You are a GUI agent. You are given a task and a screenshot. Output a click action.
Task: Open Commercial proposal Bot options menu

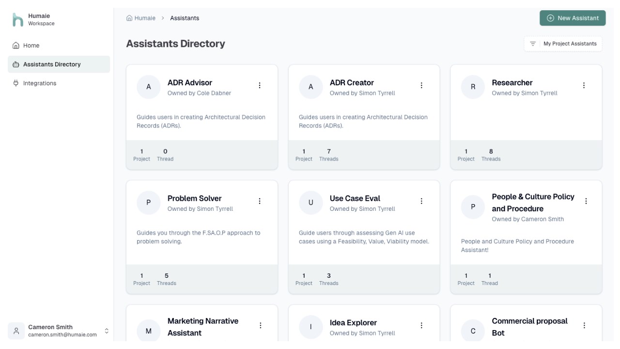pos(584,326)
